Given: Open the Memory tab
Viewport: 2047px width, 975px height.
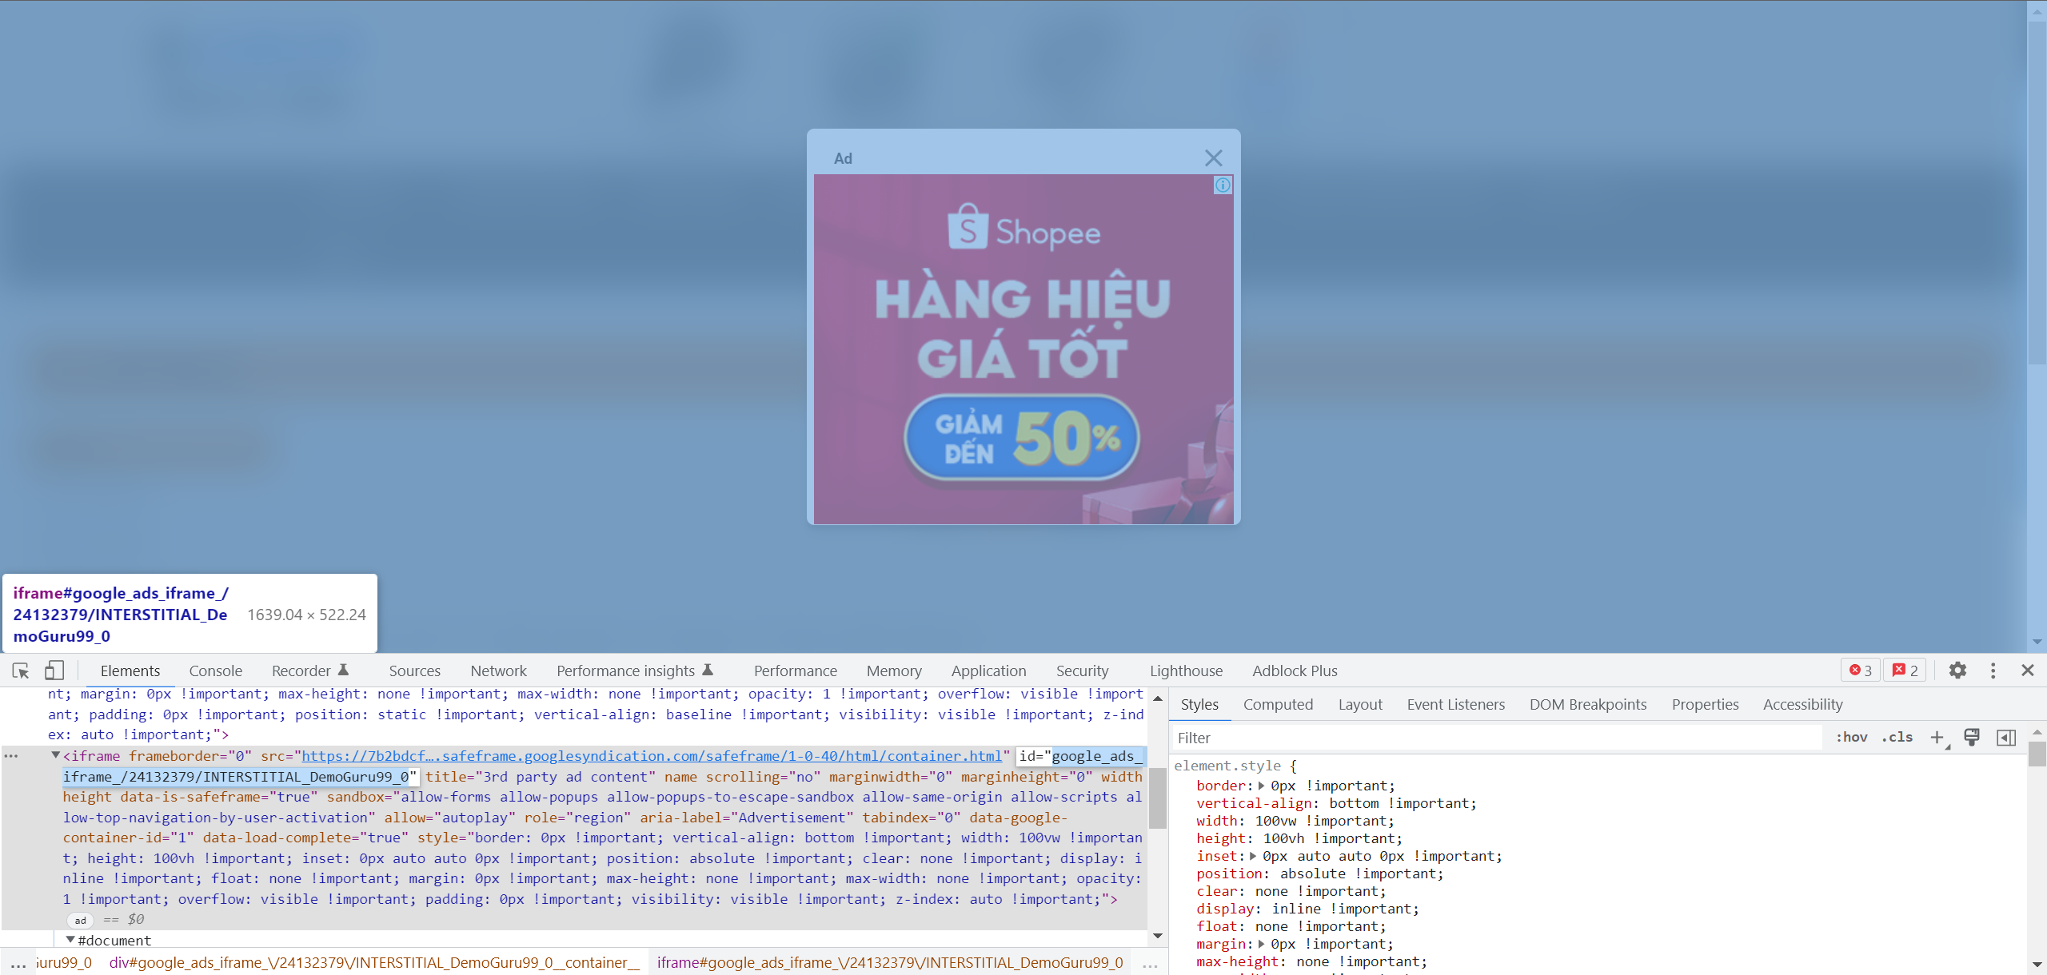Looking at the screenshot, I should coord(894,671).
